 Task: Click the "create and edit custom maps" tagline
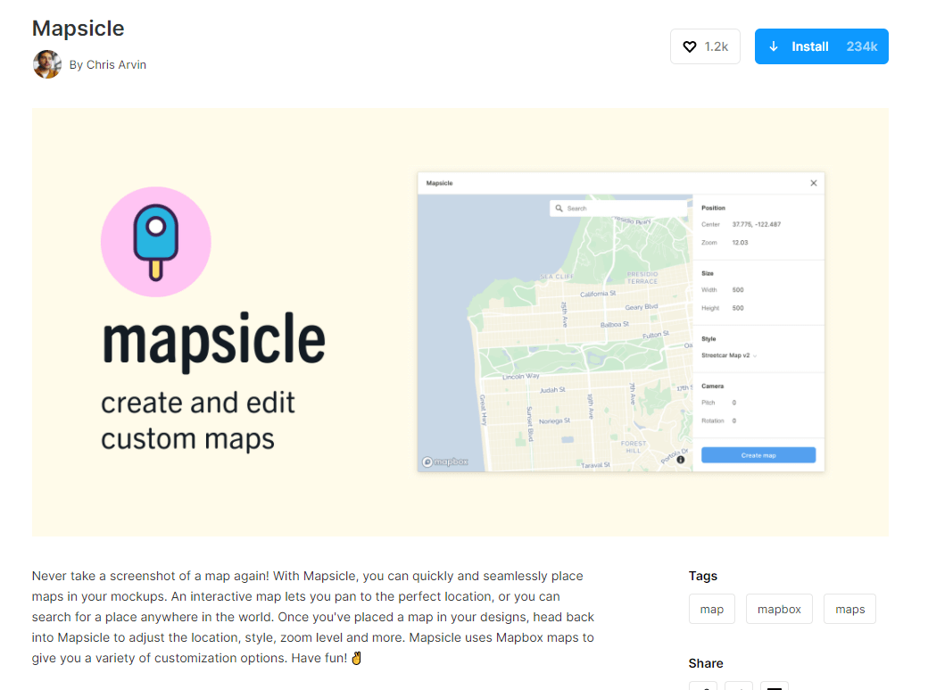pyautogui.click(x=198, y=420)
